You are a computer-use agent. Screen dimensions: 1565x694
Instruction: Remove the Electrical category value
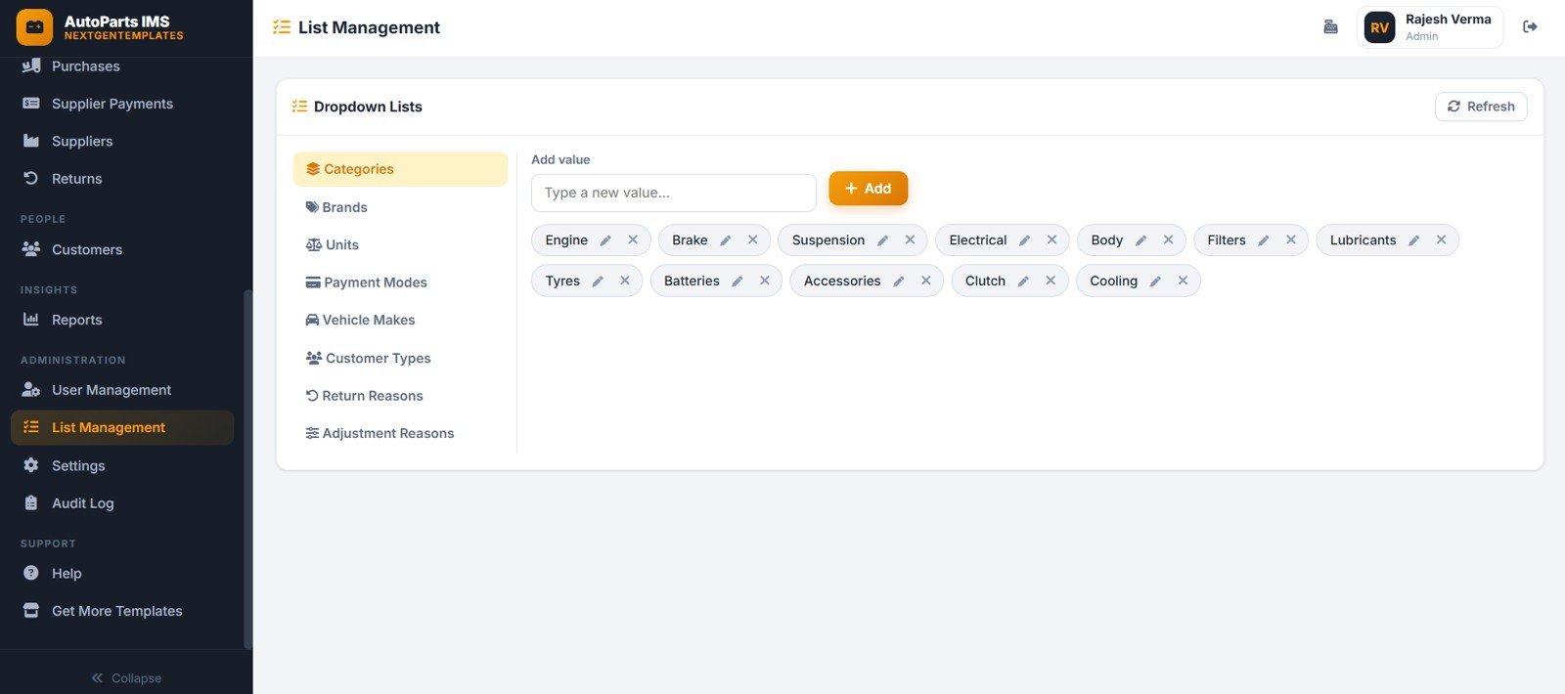click(x=1051, y=240)
